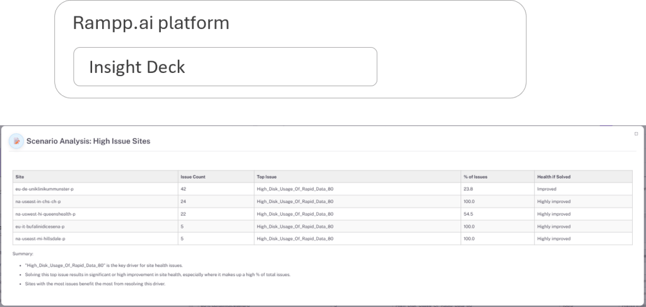Click the Summary label below the table
This screenshot has width=646, height=307.
tap(23, 254)
